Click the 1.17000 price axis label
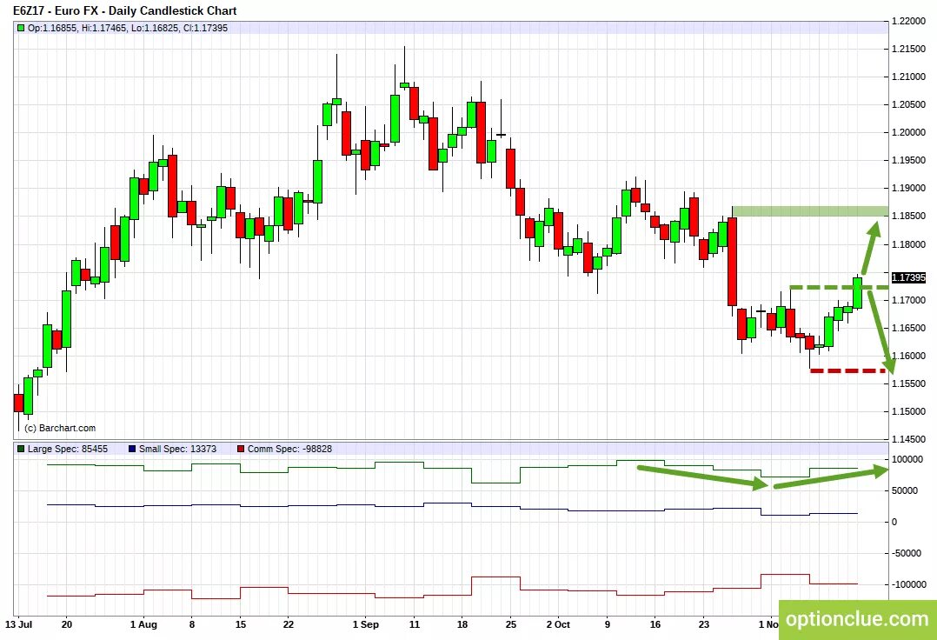 [908, 300]
